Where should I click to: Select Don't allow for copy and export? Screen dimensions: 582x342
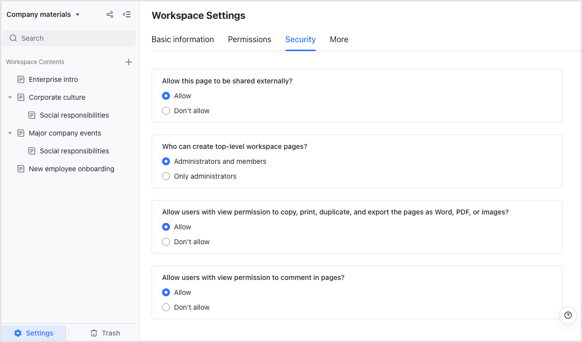[166, 242]
